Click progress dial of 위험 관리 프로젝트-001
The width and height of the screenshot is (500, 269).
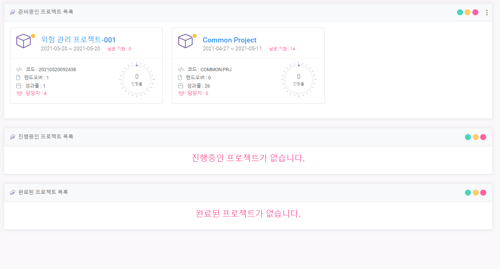[x=137, y=79]
